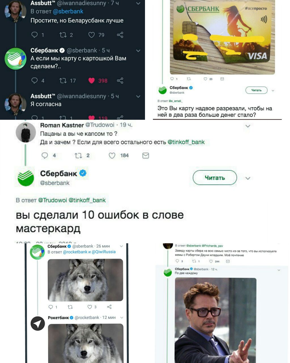Retweet Roman Kastner's tinkoff_bank tweet
The height and width of the screenshot is (363, 290).
[78, 155]
